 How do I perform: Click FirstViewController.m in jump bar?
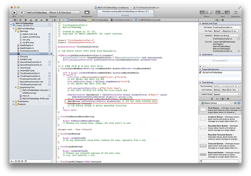pyautogui.click(x=122, y=20)
